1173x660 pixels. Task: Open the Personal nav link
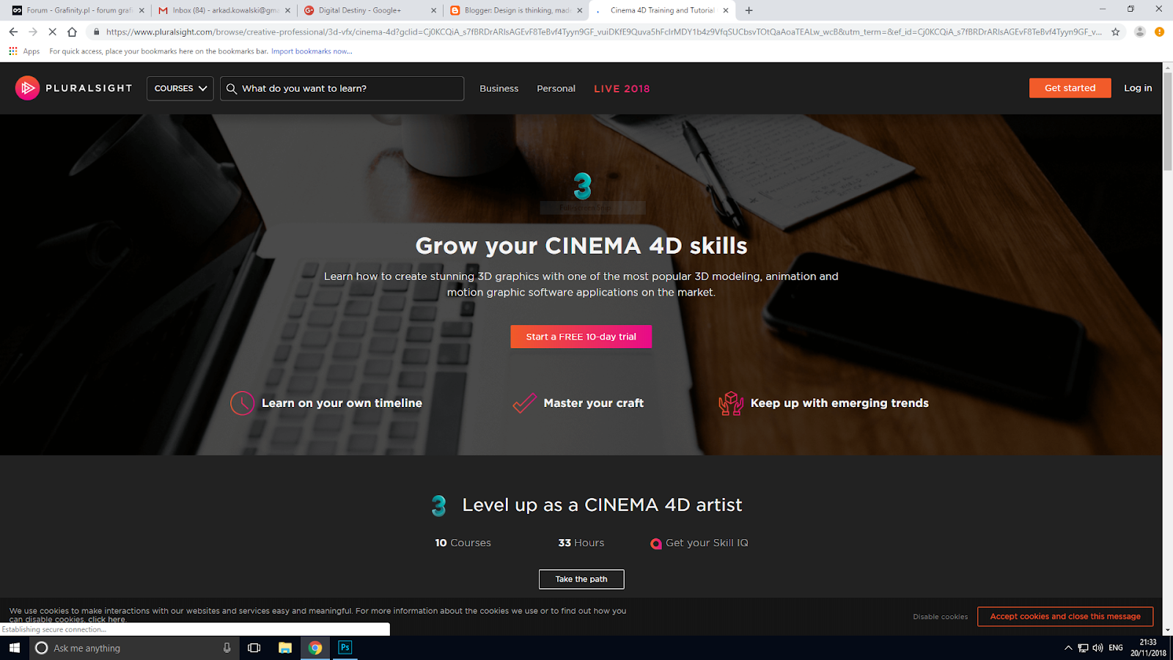click(556, 88)
